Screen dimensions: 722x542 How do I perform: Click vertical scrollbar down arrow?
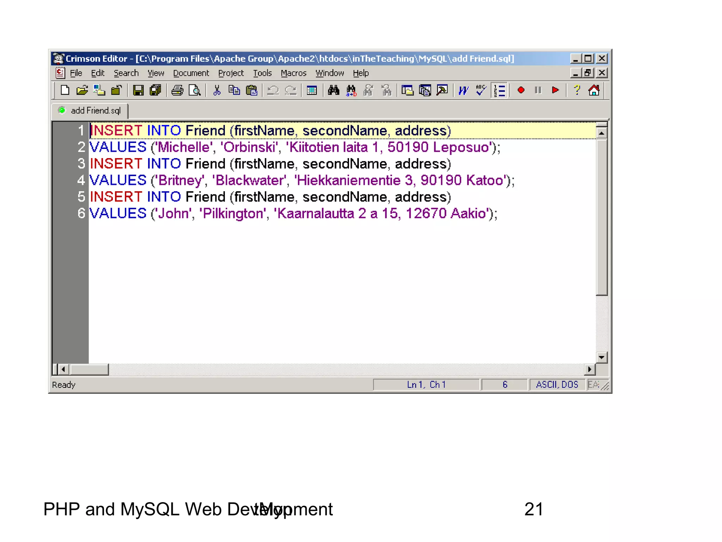pyautogui.click(x=601, y=357)
